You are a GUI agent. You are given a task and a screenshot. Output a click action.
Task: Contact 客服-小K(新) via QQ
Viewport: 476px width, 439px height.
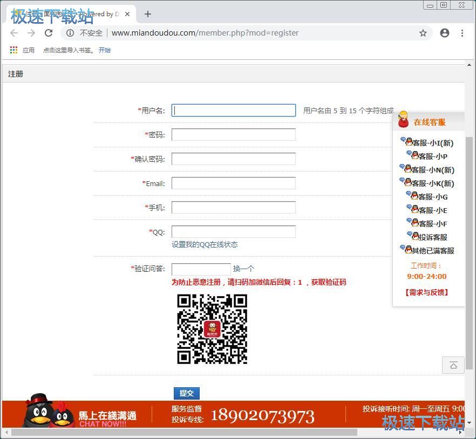[427, 183]
